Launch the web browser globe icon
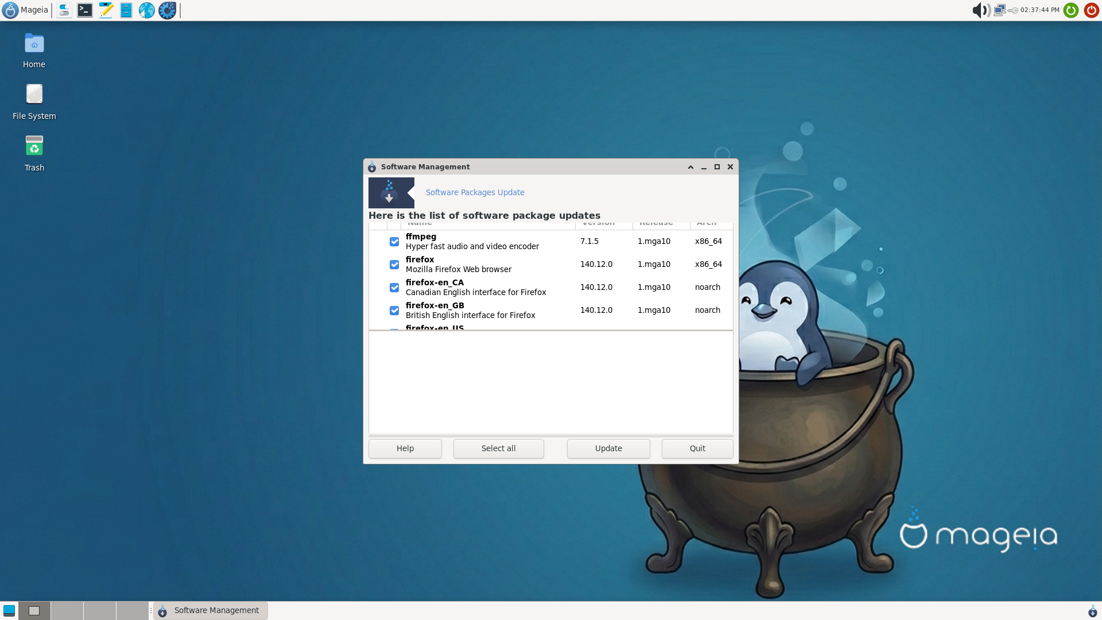The height and width of the screenshot is (620, 1102). tap(147, 10)
